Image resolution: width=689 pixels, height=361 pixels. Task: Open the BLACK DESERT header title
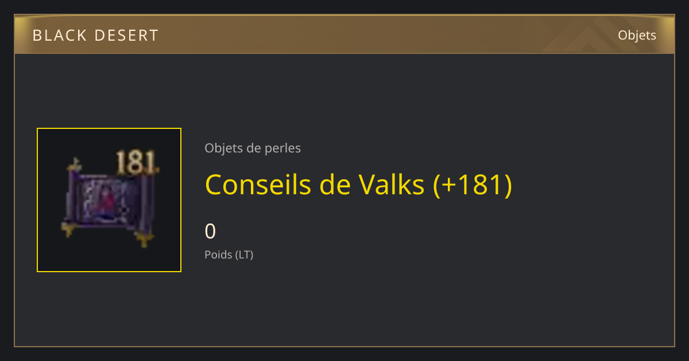pos(95,36)
